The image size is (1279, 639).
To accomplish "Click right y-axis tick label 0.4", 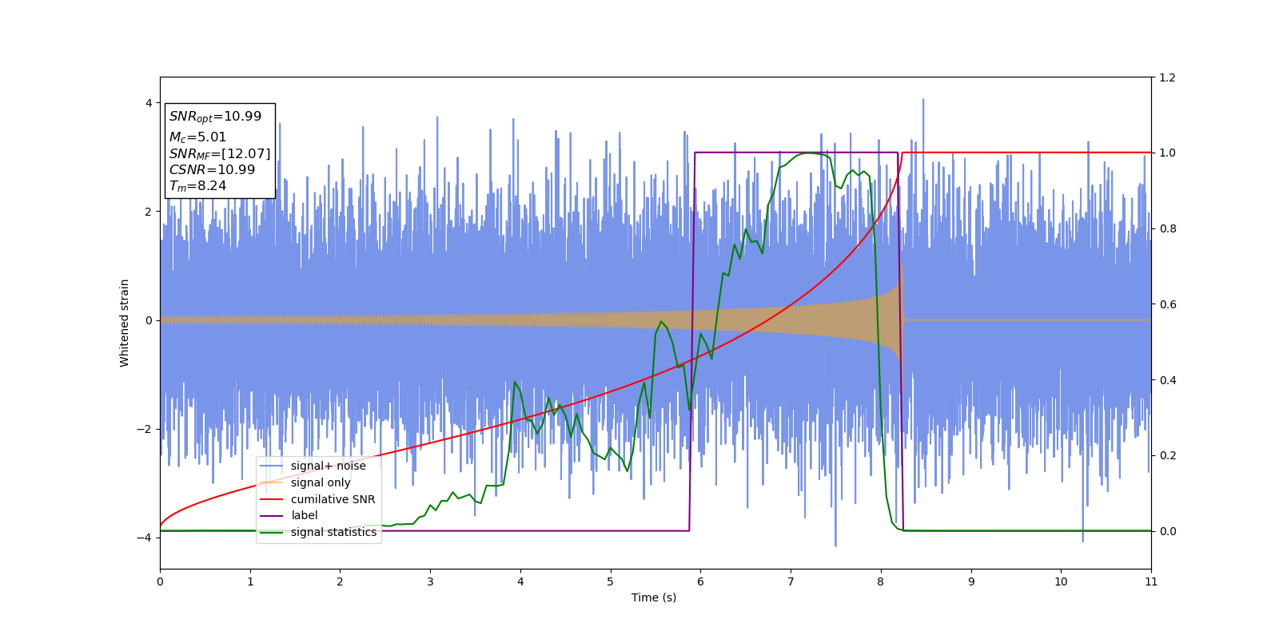I will point(1167,380).
